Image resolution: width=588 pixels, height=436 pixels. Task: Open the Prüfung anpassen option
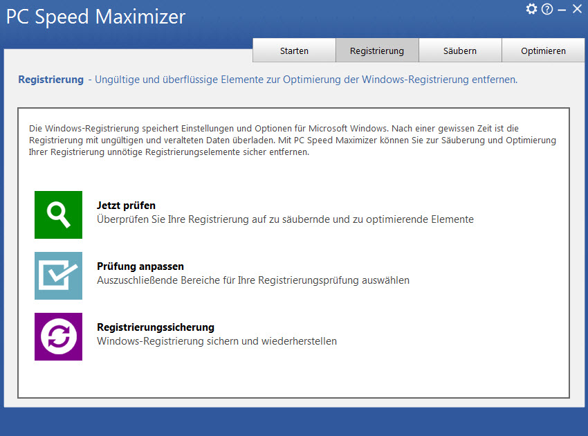pos(140,266)
